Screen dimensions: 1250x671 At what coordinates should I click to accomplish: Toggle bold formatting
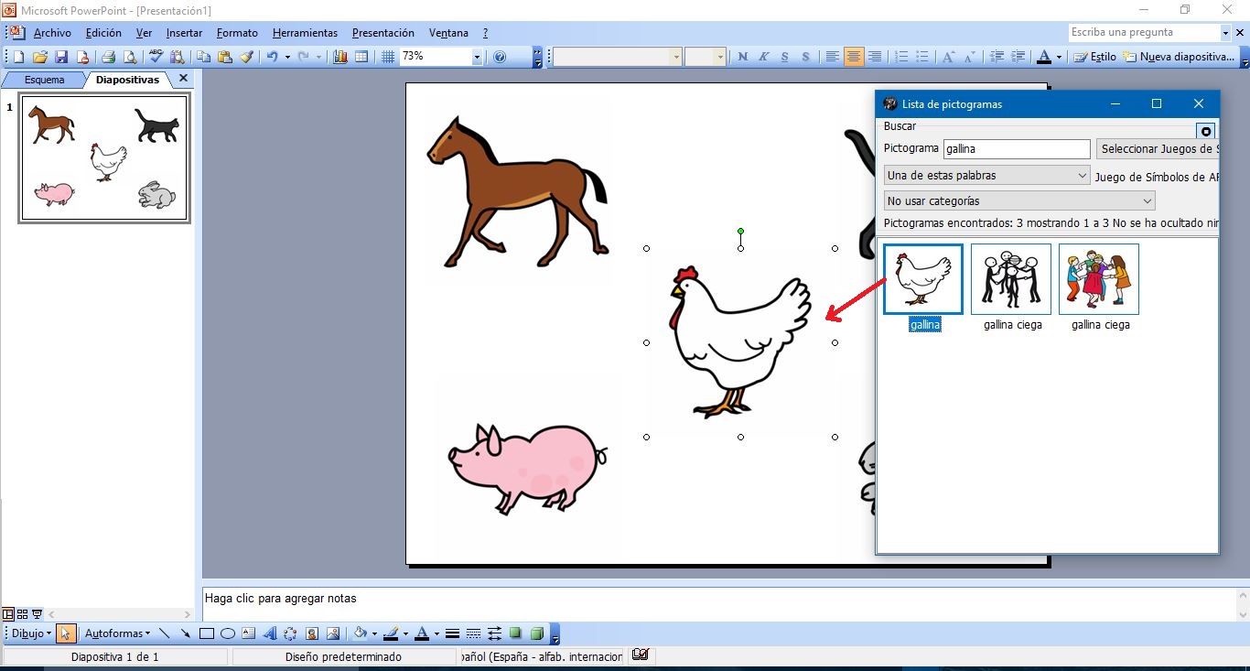(741, 56)
